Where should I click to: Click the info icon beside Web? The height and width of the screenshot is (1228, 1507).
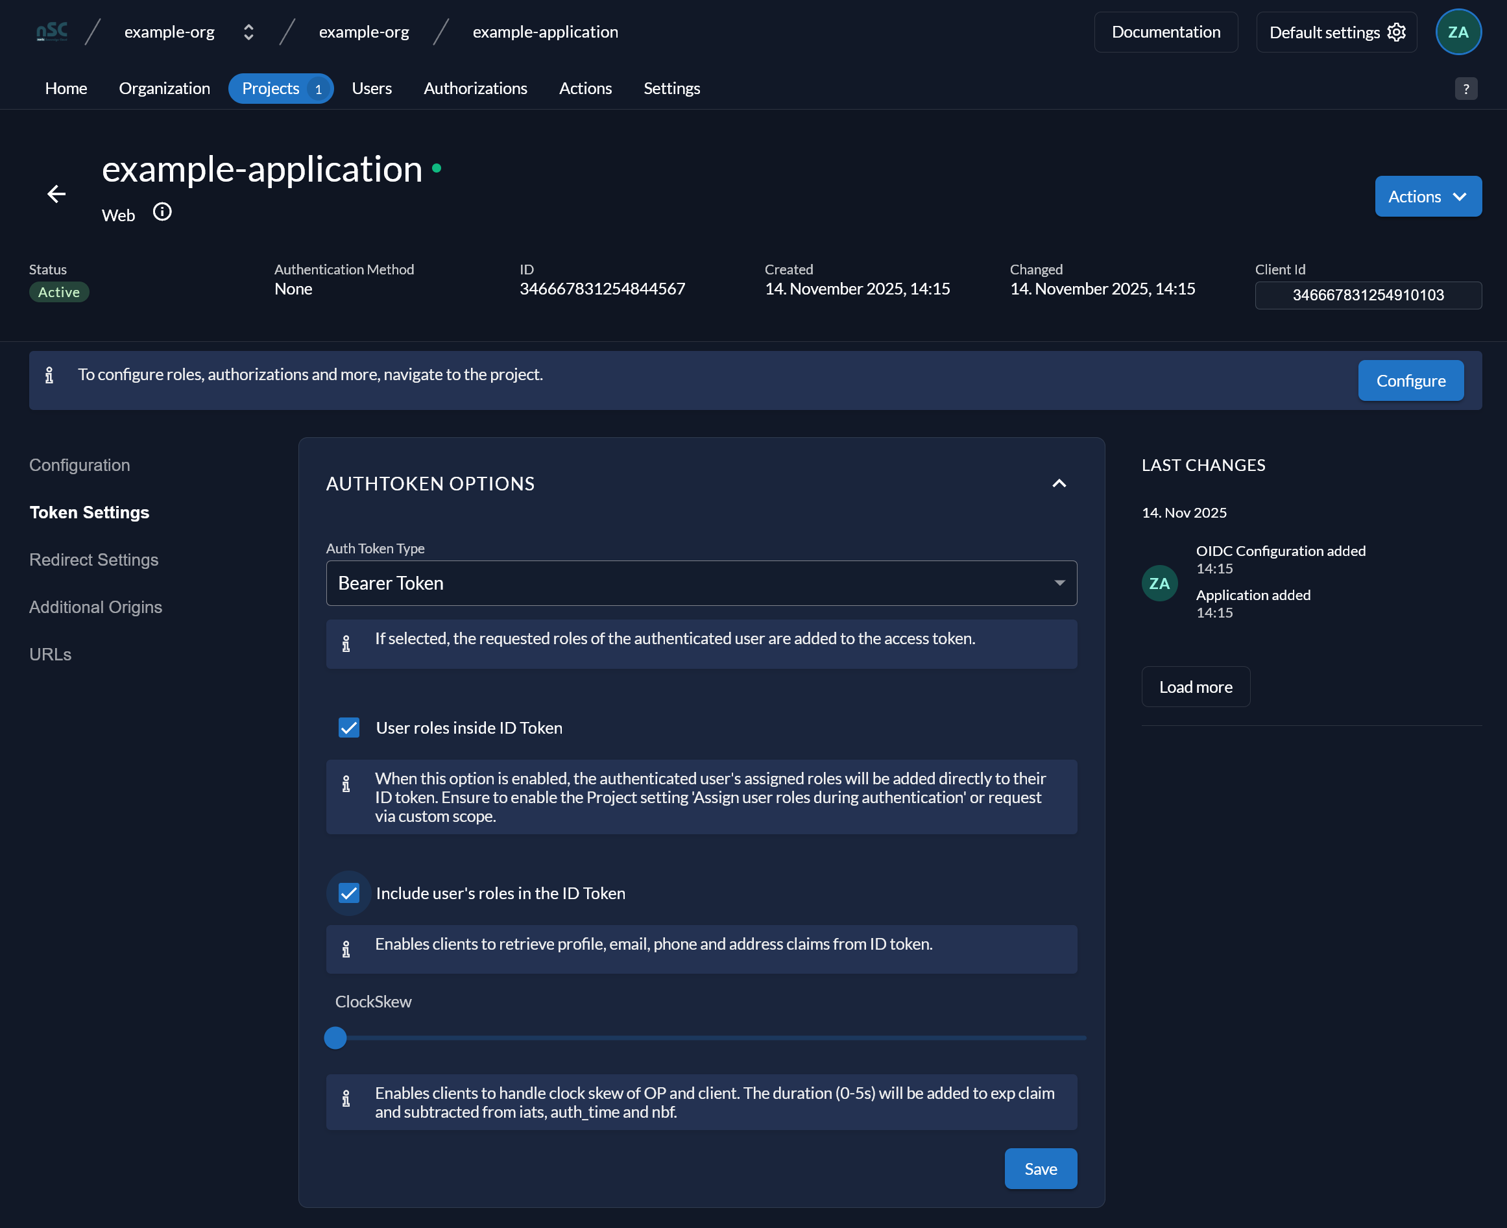click(162, 212)
